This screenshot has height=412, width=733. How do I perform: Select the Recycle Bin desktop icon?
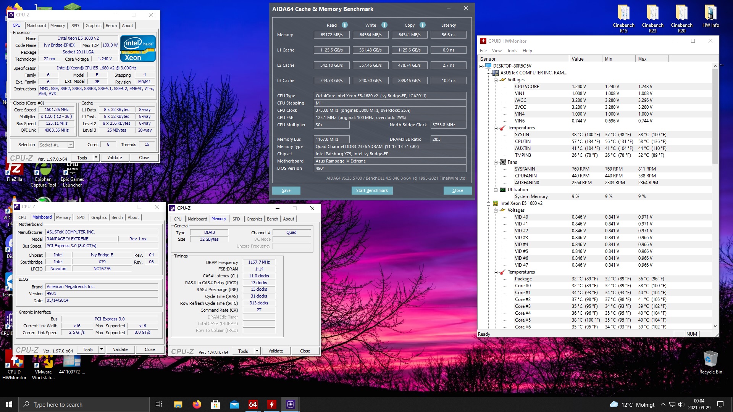click(710, 362)
